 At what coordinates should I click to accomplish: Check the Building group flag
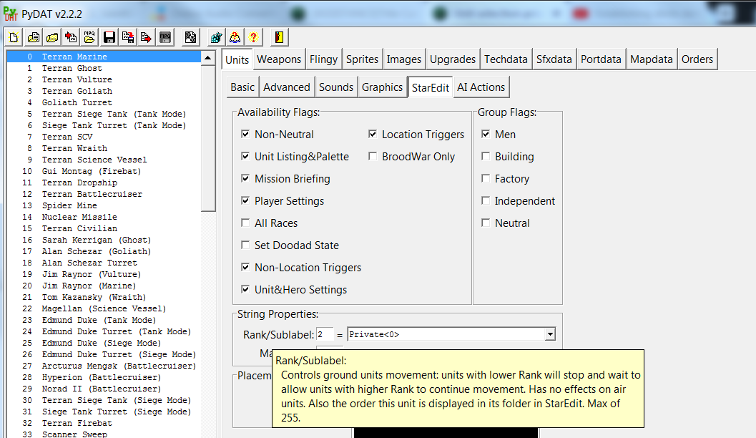coord(486,157)
